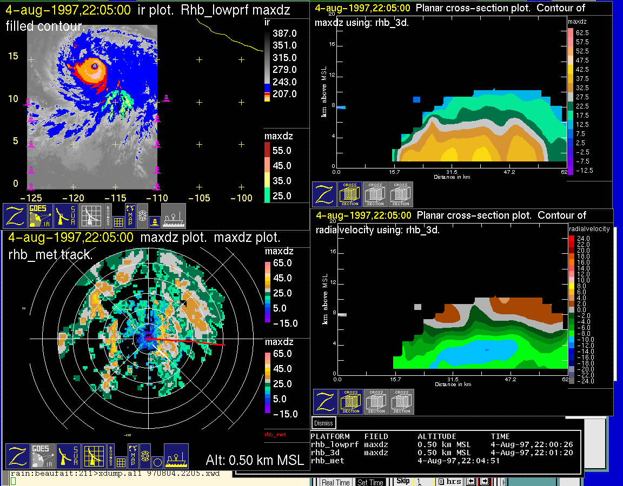Click the GOES IR satellite icon in the ir plot window
The height and width of the screenshot is (486, 623).
click(x=40, y=215)
